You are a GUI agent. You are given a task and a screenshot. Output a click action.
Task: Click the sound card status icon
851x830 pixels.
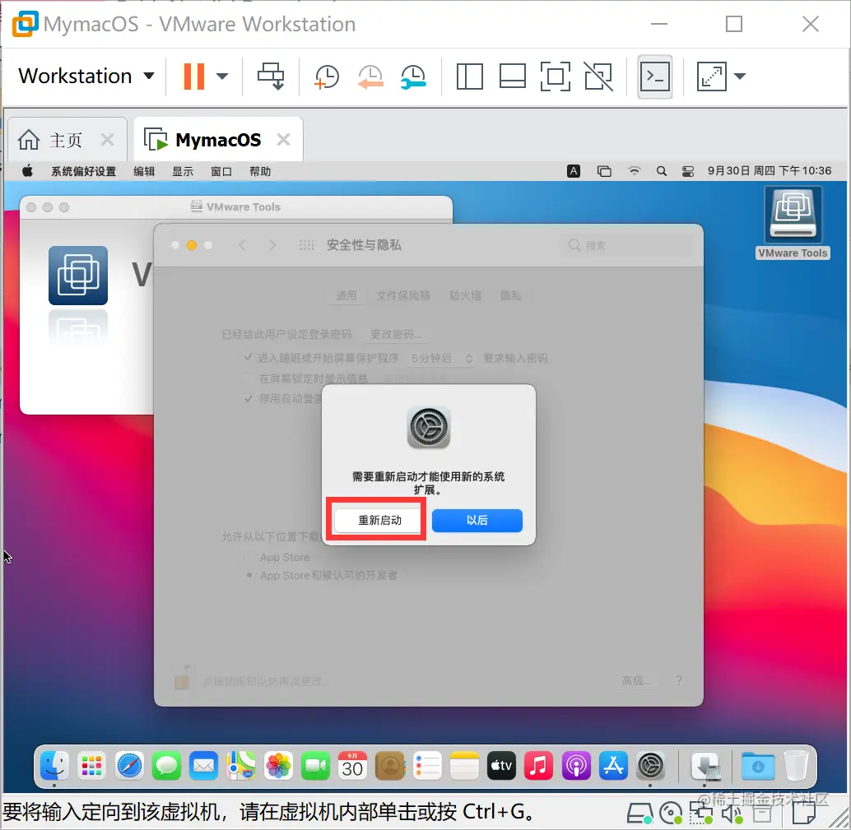pyautogui.click(x=732, y=814)
